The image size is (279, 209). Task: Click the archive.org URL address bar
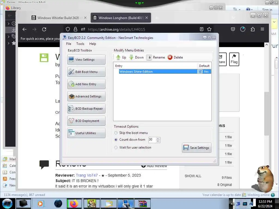(139, 29)
